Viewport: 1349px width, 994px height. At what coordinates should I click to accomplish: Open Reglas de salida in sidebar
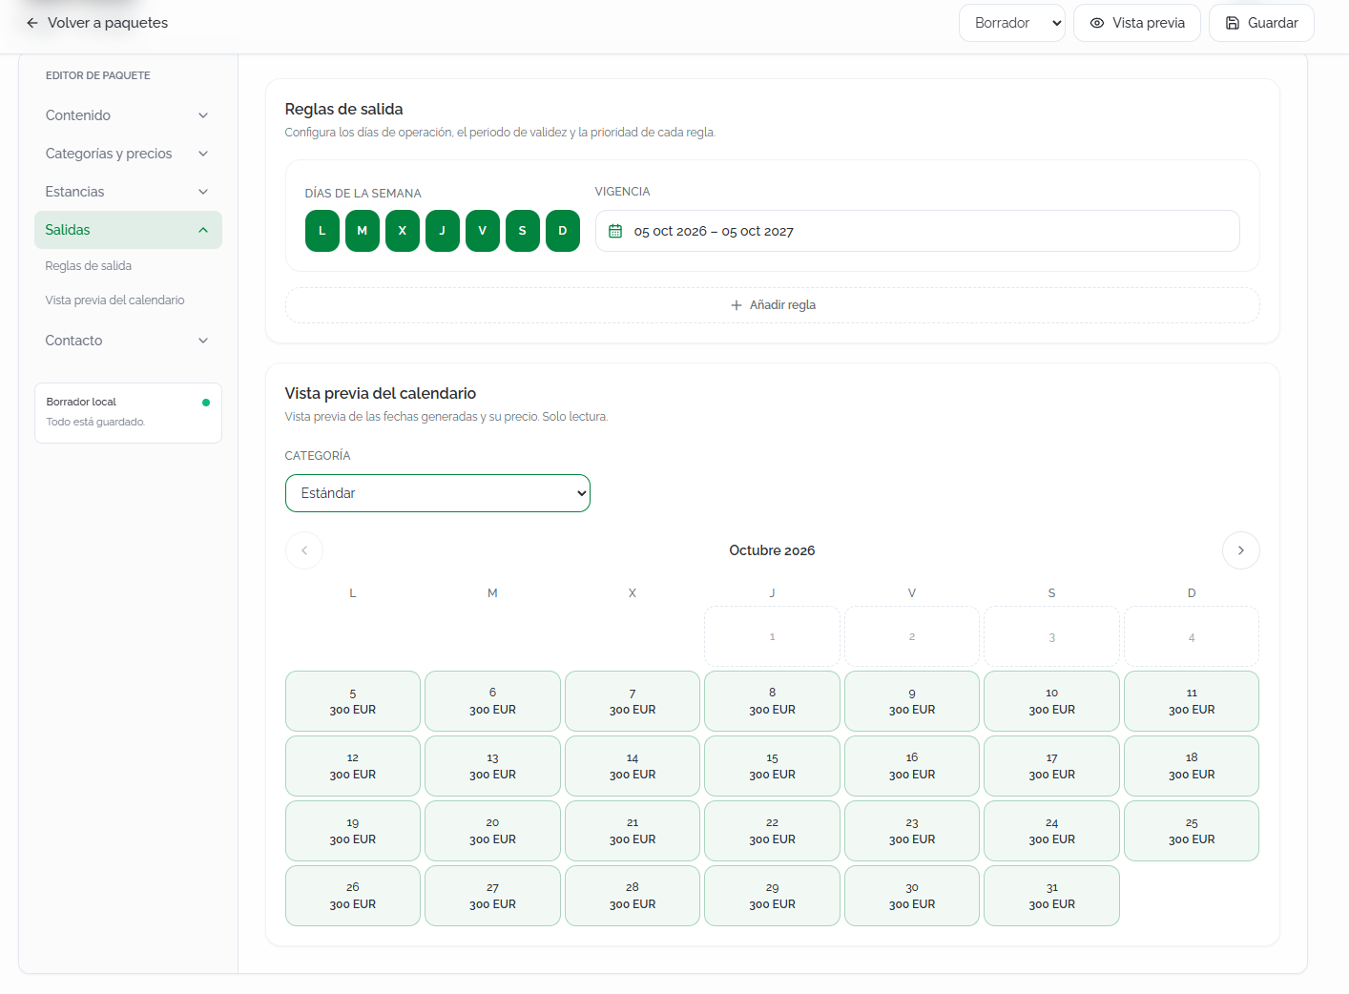point(89,266)
